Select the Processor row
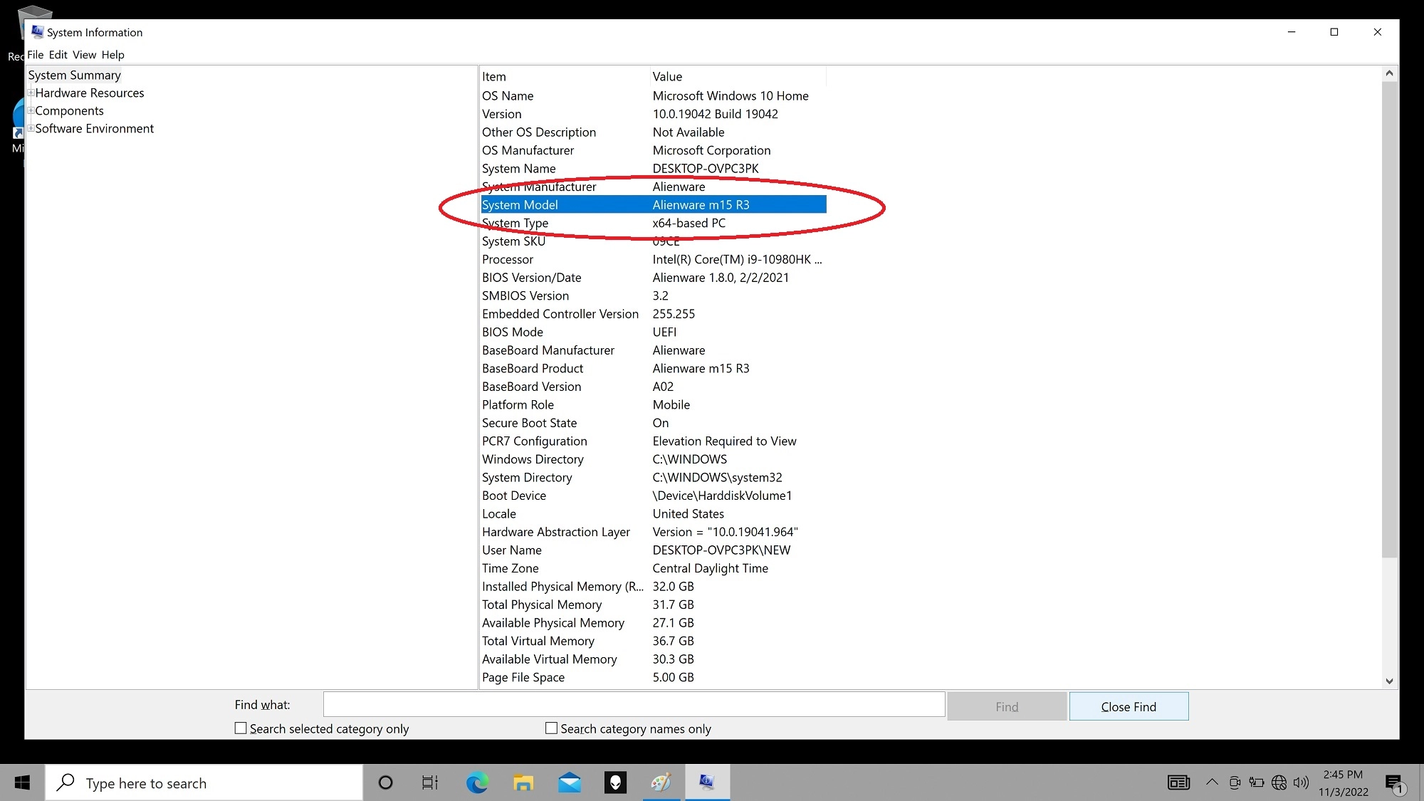Viewport: 1424px width, 801px height. pyautogui.click(x=653, y=259)
